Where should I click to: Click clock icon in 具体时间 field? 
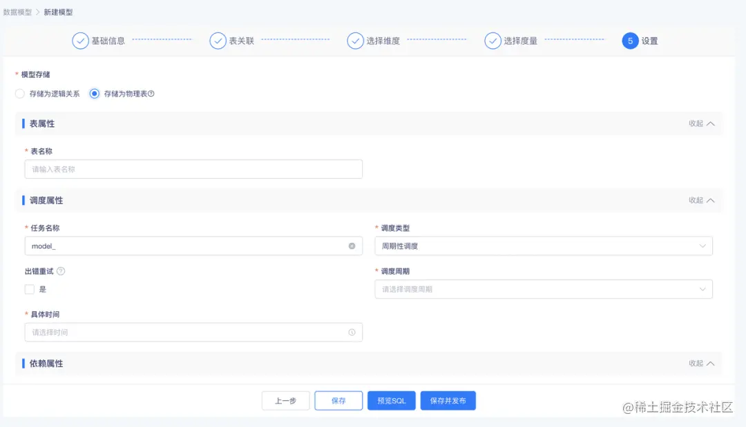pyautogui.click(x=352, y=332)
